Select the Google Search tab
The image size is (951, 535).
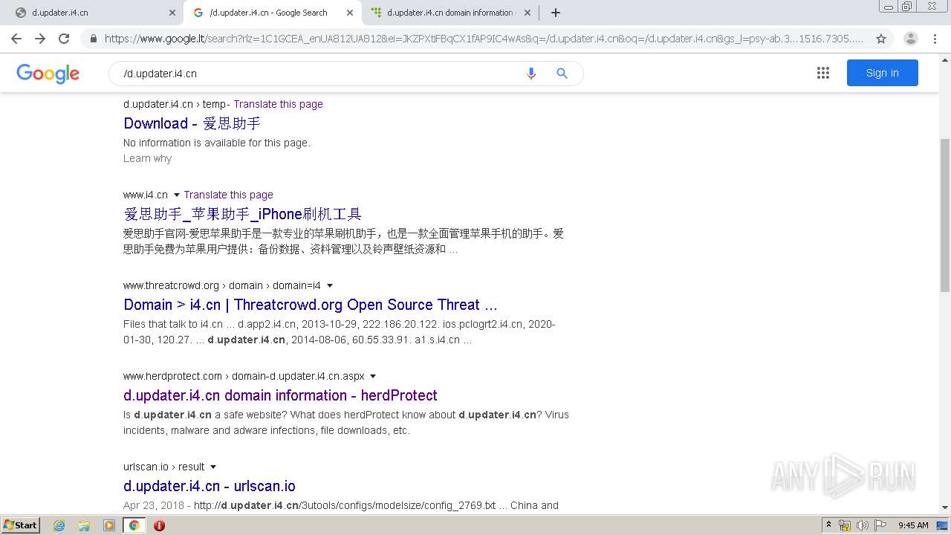click(x=273, y=13)
